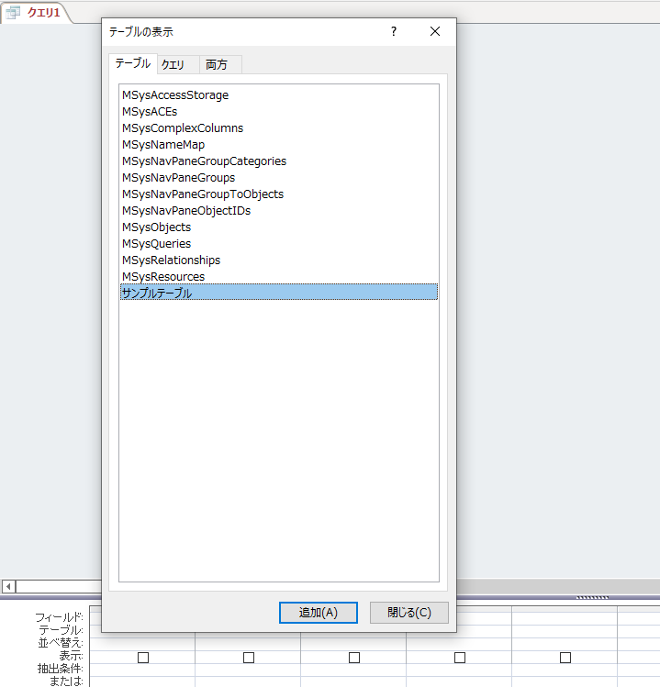Select MSysNavPaneGroups entry
The width and height of the screenshot is (660, 687).
point(279,177)
